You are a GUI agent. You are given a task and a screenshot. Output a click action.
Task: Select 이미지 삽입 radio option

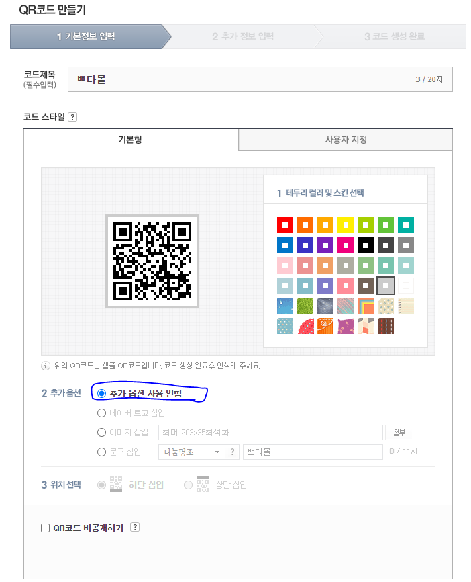coord(101,432)
